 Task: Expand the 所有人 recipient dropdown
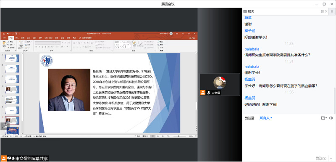(266, 118)
